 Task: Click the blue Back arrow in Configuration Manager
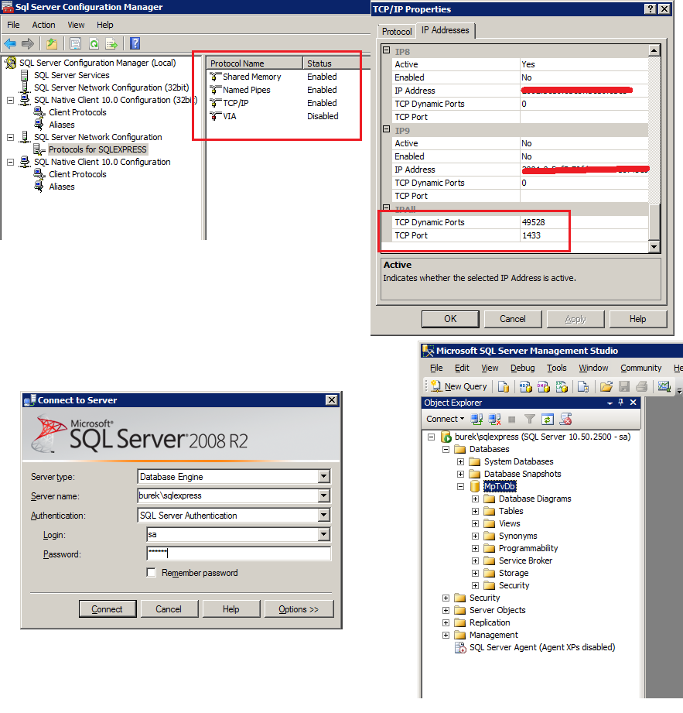pyautogui.click(x=10, y=43)
